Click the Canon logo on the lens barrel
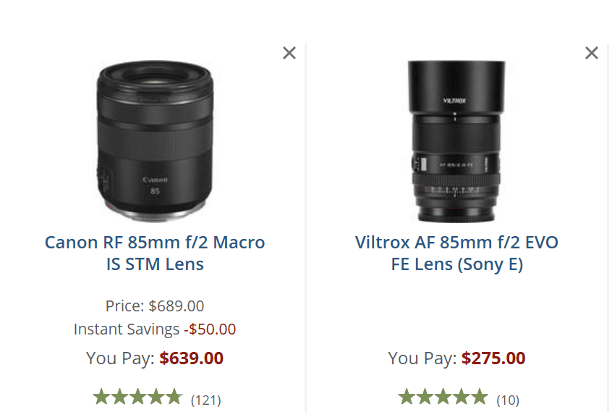 pos(156,179)
